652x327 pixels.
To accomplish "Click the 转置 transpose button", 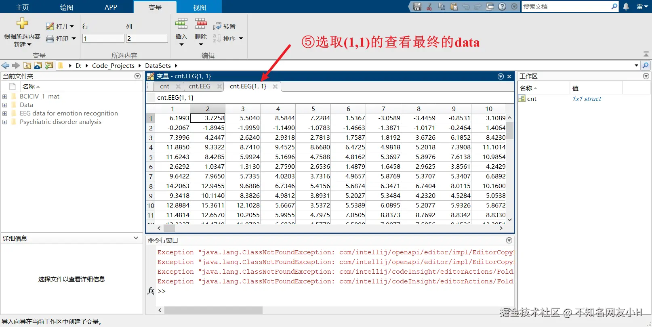I will 224,26.
